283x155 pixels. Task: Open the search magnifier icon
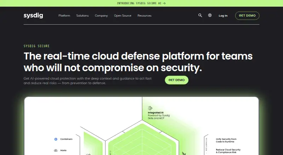(x=200, y=15)
